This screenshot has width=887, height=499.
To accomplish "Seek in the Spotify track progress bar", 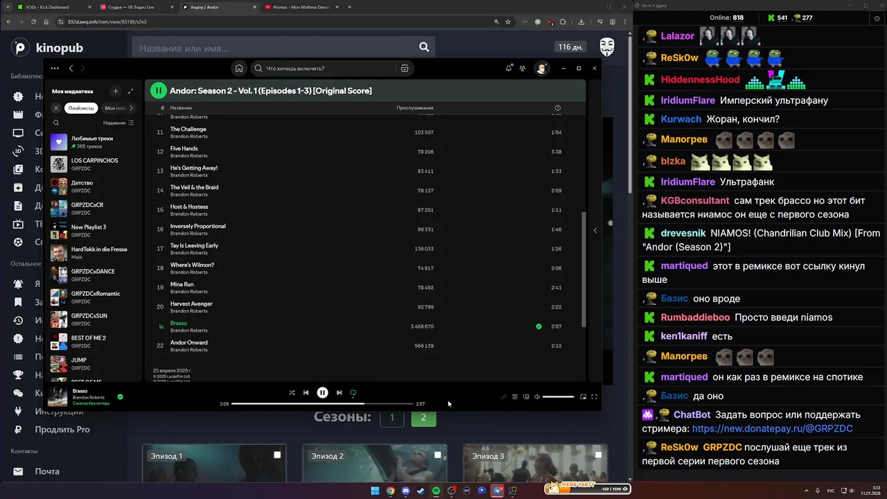I will pyautogui.click(x=322, y=403).
